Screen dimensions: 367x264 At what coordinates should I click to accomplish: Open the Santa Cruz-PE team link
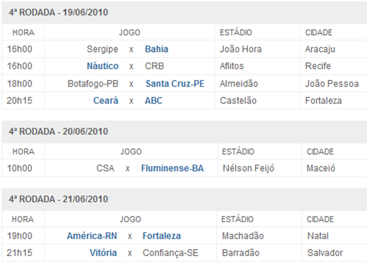click(175, 84)
